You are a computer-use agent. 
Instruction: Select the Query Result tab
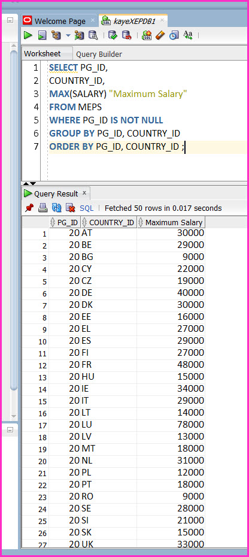coord(56,193)
